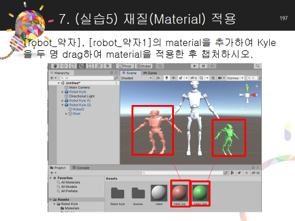Open the custom editor tools icon

pos(108,66)
